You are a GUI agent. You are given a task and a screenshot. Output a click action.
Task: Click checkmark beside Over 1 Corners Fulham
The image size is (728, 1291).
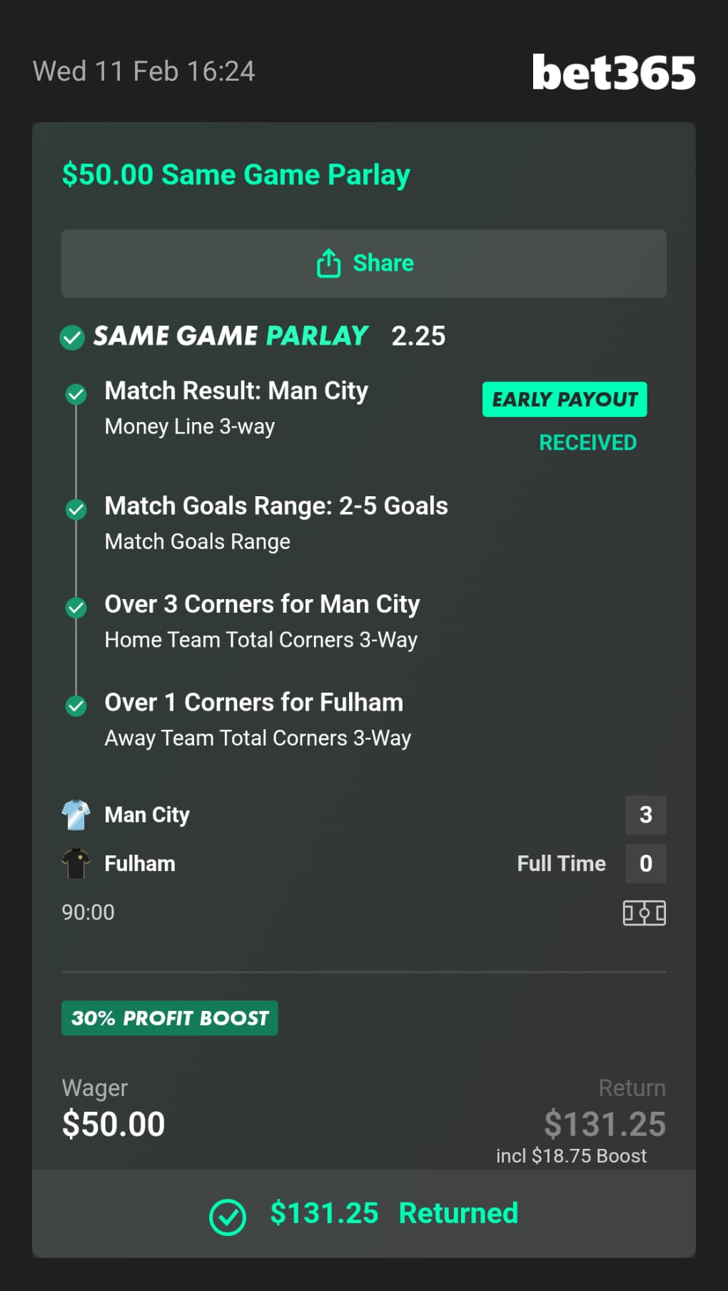[76, 705]
